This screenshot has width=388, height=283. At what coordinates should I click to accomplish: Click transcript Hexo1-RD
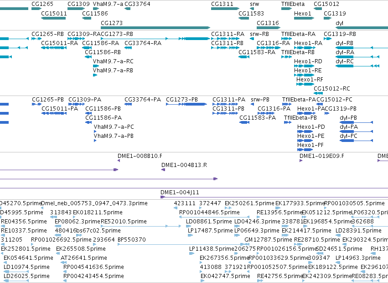click(308, 61)
